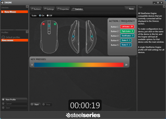Maximize the Engine window
Viewport: 166px width, 119px height.
158,3
